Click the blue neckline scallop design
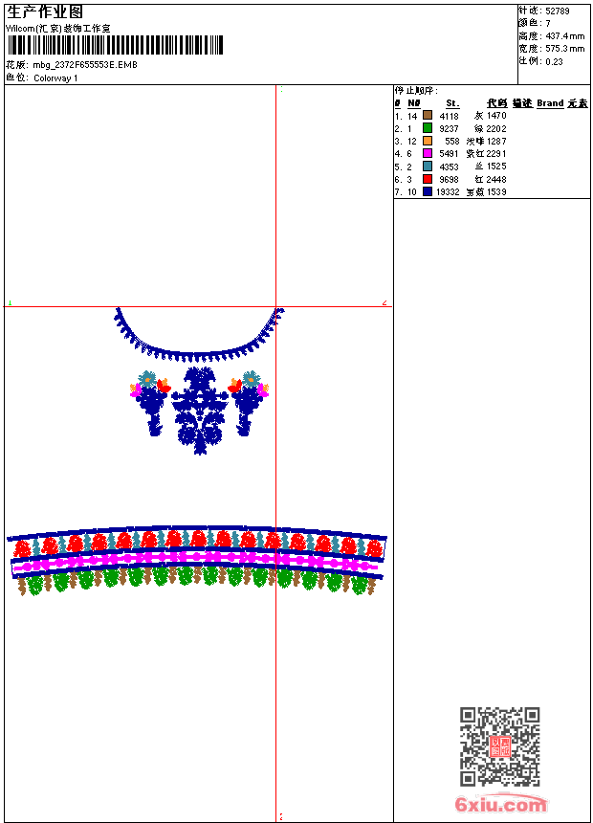 pyautogui.click(x=199, y=336)
